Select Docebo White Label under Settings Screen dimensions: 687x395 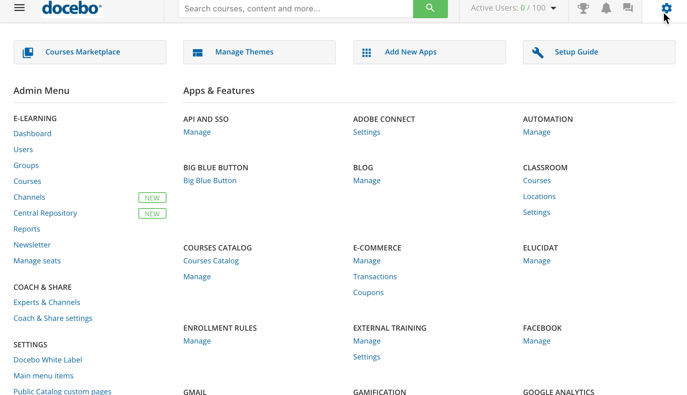(x=48, y=359)
